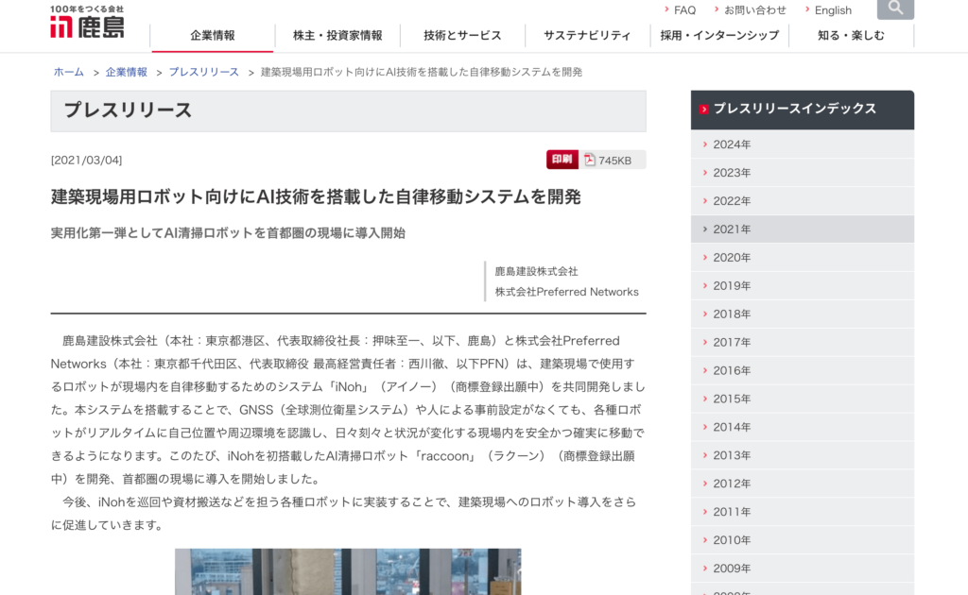Image resolution: width=968 pixels, height=595 pixels.
Task: Select 2017年 in the press release index
Action: pyautogui.click(x=802, y=342)
